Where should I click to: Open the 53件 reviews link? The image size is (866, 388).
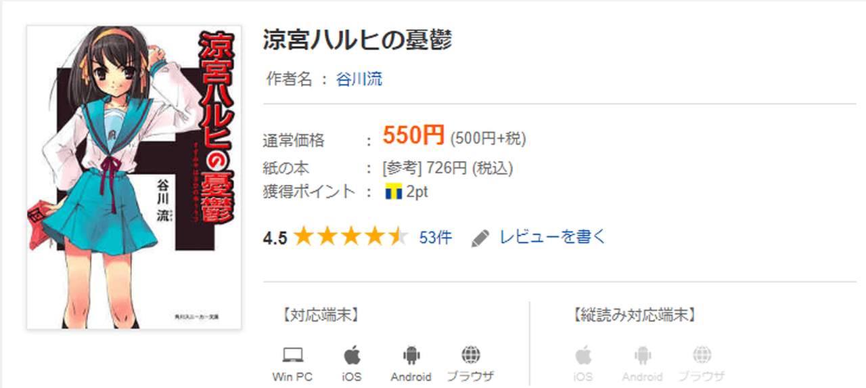[436, 238]
